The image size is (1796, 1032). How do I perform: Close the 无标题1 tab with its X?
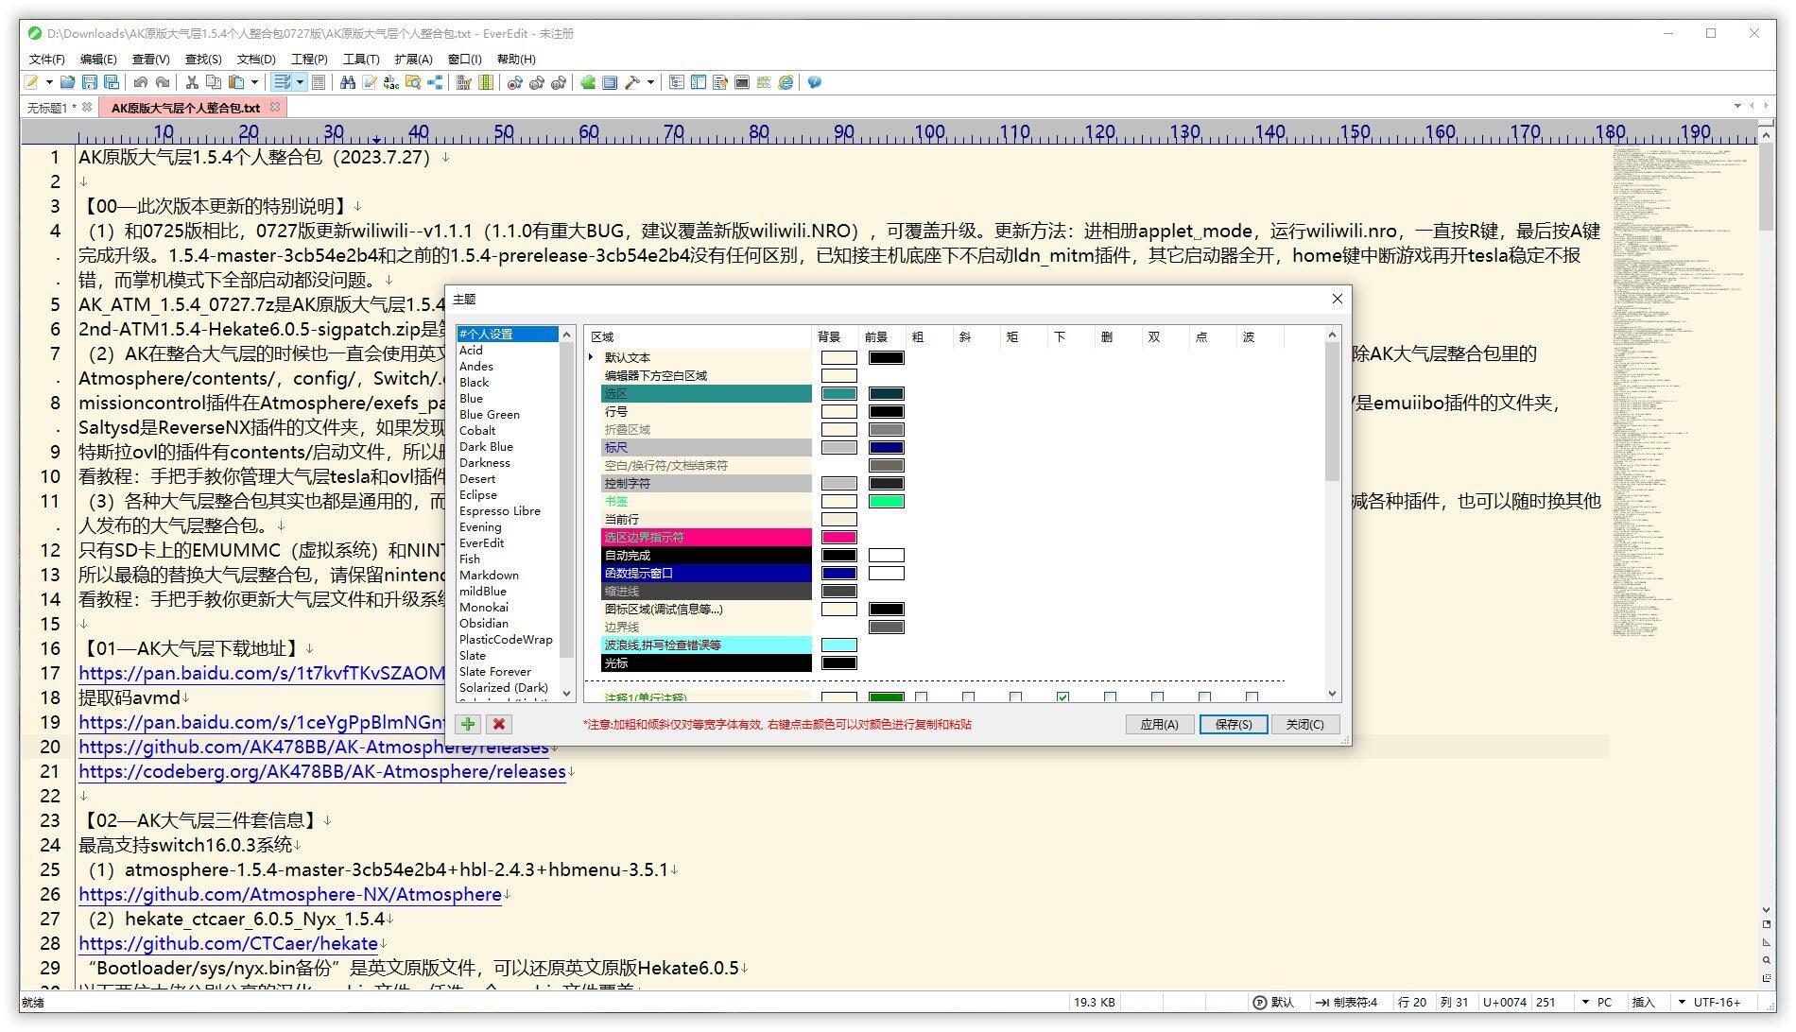(x=88, y=107)
